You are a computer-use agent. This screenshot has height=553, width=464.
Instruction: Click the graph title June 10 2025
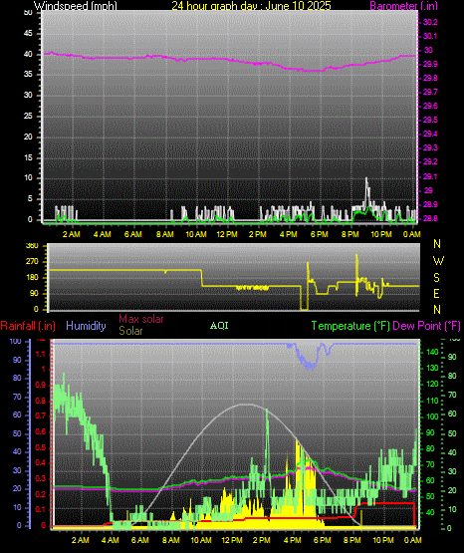pyautogui.click(x=252, y=6)
